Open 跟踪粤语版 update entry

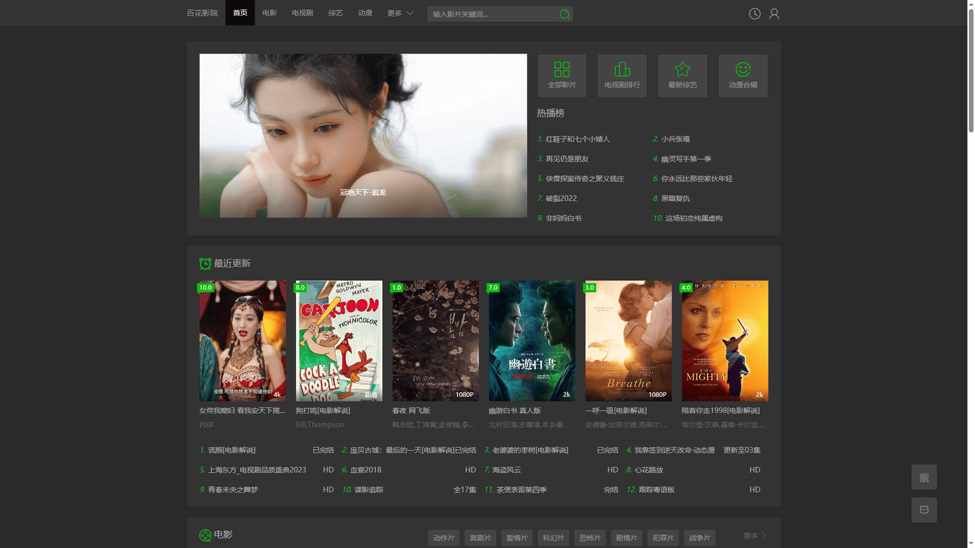coord(657,489)
